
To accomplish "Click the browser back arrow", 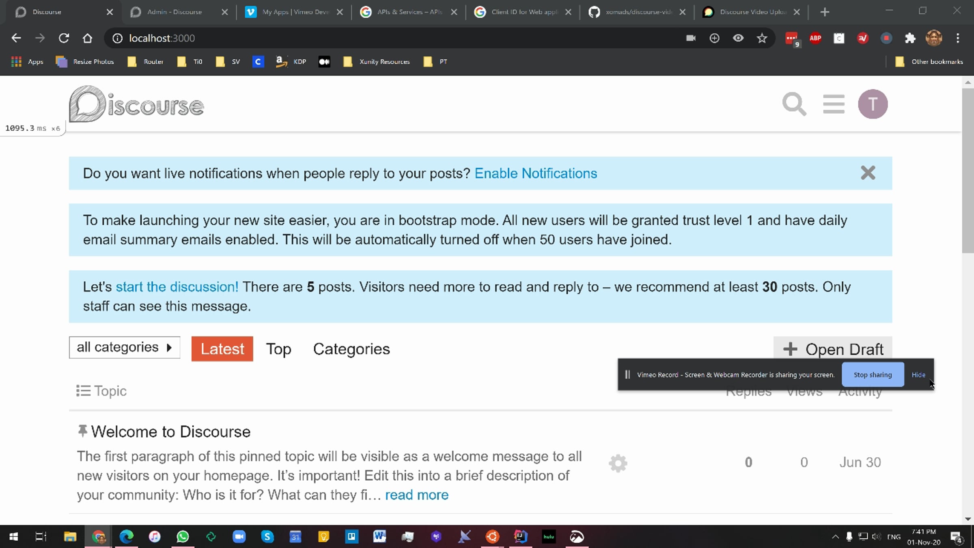I will (16, 38).
